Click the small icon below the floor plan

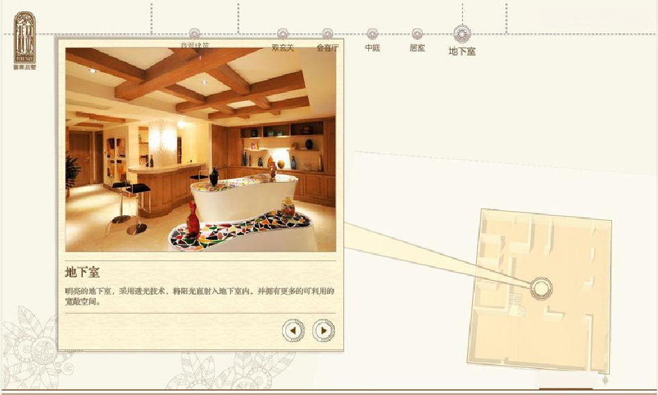pyautogui.click(x=605, y=380)
